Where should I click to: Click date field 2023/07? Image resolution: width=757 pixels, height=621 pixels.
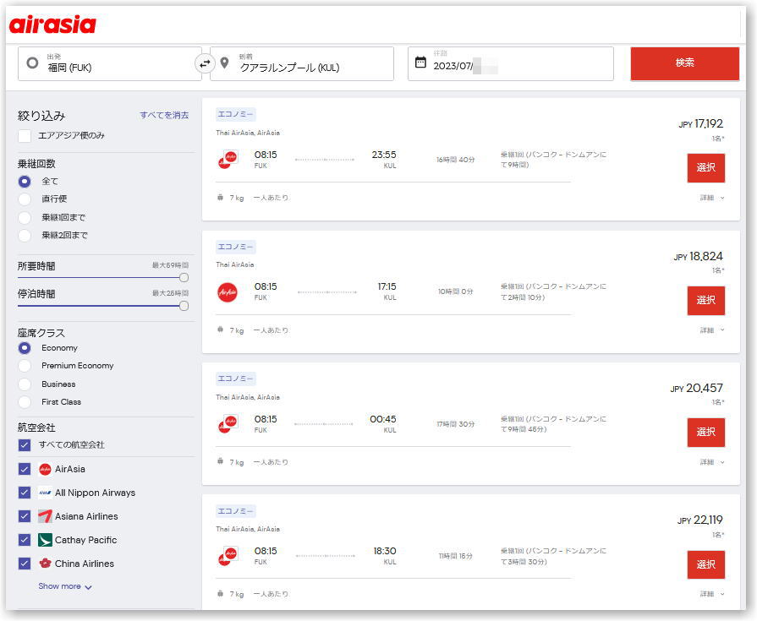511,63
